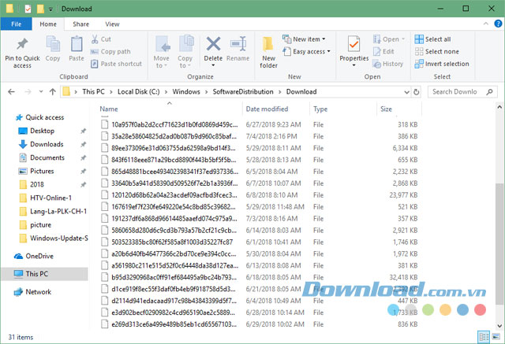Switch to large icons view layout

pyautogui.click(x=496, y=337)
